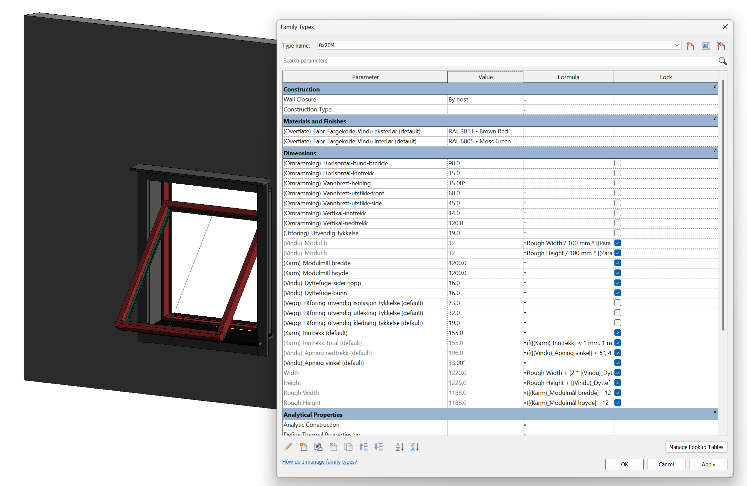Collapse the Materials and Finishes group
This screenshot has width=747, height=486.
(715, 119)
